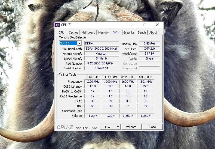
Task: Click empty Command Rate cell under JEDEC #8
Action: tap(93, 111)
